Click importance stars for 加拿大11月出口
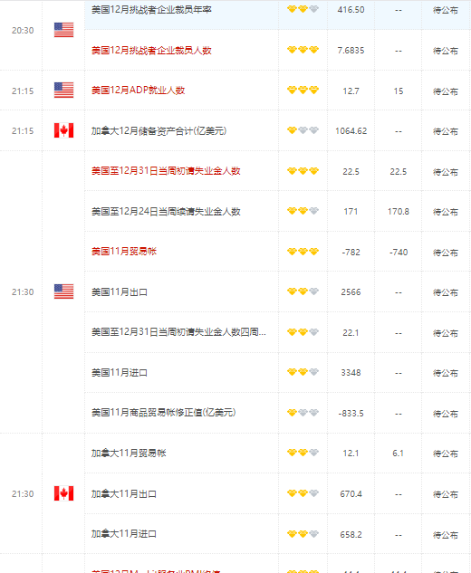471x573 pixels. tap(303, 493)
